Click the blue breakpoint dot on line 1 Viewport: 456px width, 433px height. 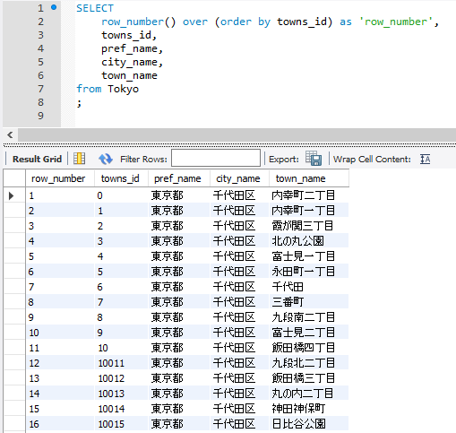[54, 7]
